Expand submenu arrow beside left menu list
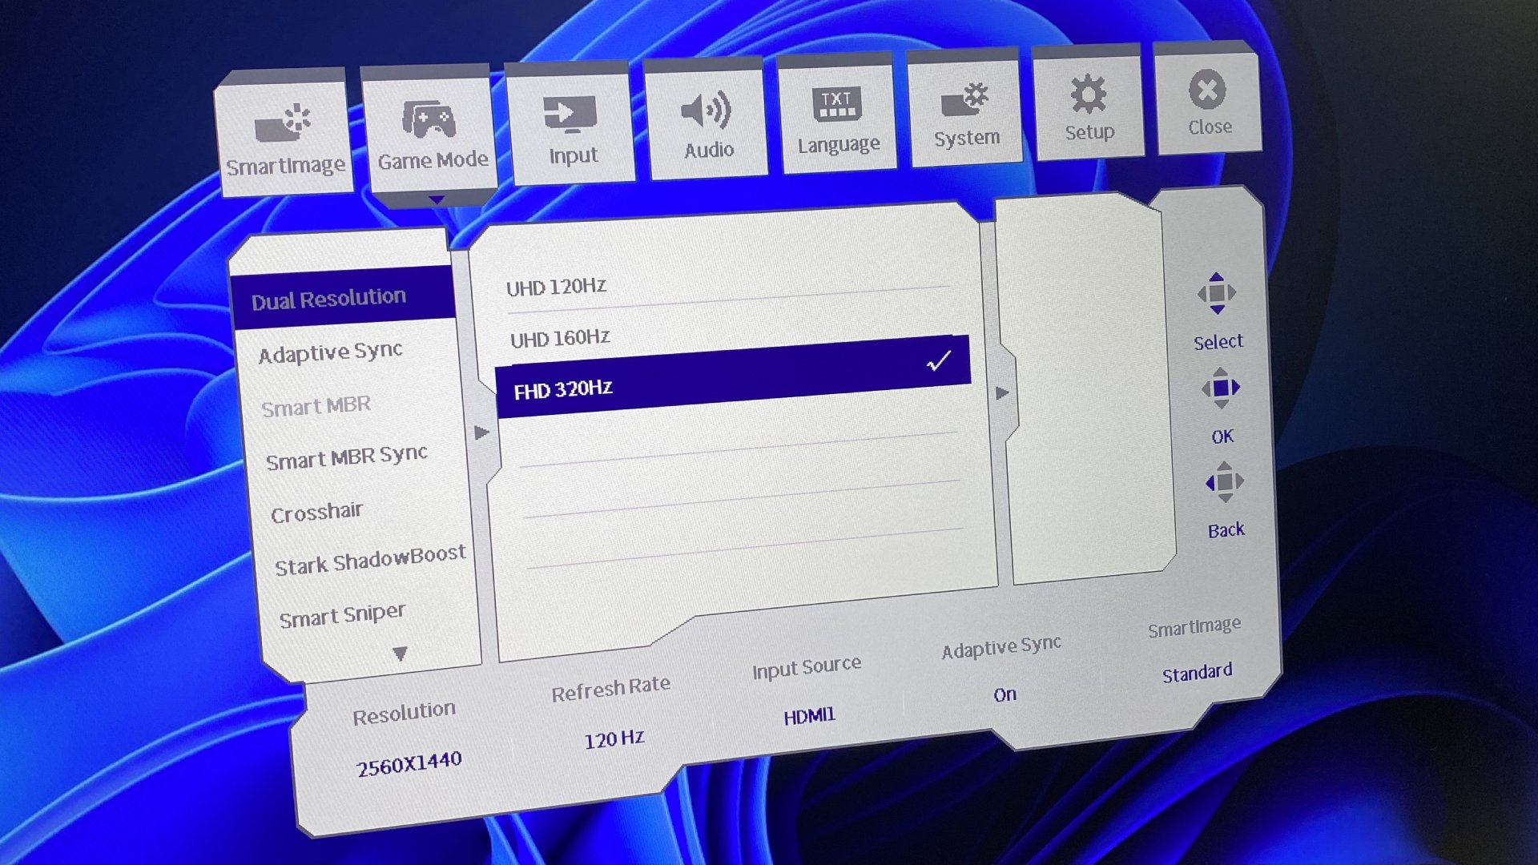Image resolution: width=1538 pixels, height=865 pixels. (481, 432)
